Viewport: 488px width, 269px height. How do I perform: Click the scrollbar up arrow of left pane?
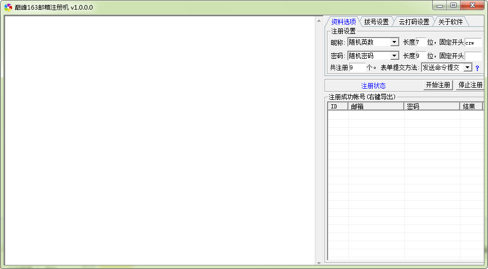[319, 21]
